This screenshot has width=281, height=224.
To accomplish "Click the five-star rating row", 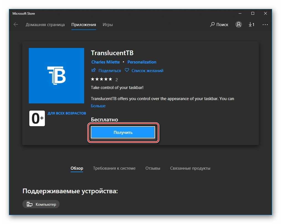I will tap(102, 79).
